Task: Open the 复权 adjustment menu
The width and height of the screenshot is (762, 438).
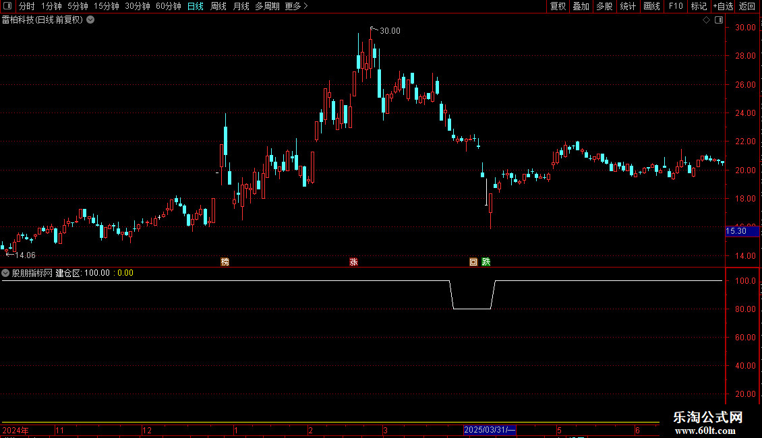Action: [558, 6]
